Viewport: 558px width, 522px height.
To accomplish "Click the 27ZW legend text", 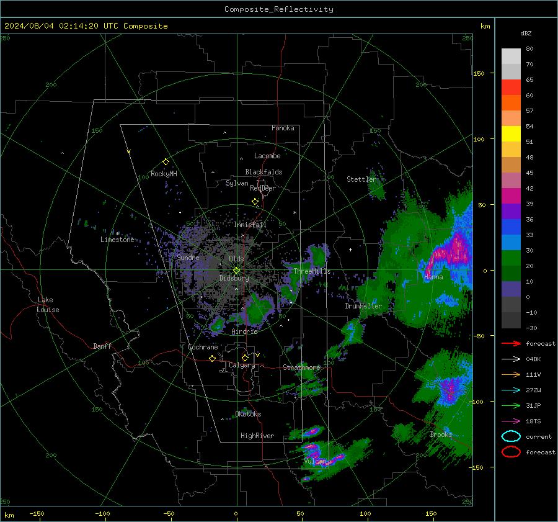I will [x=533, y=390].
